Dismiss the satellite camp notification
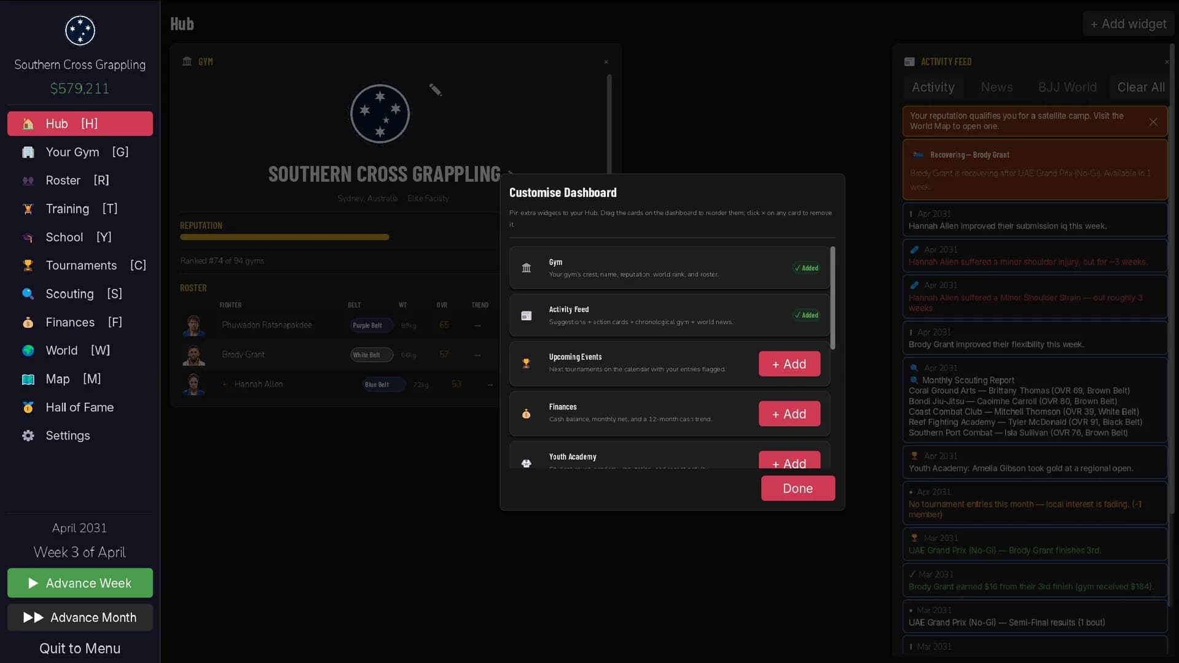The width and height of the screenshot is (1179, 663). [1153, 122]
